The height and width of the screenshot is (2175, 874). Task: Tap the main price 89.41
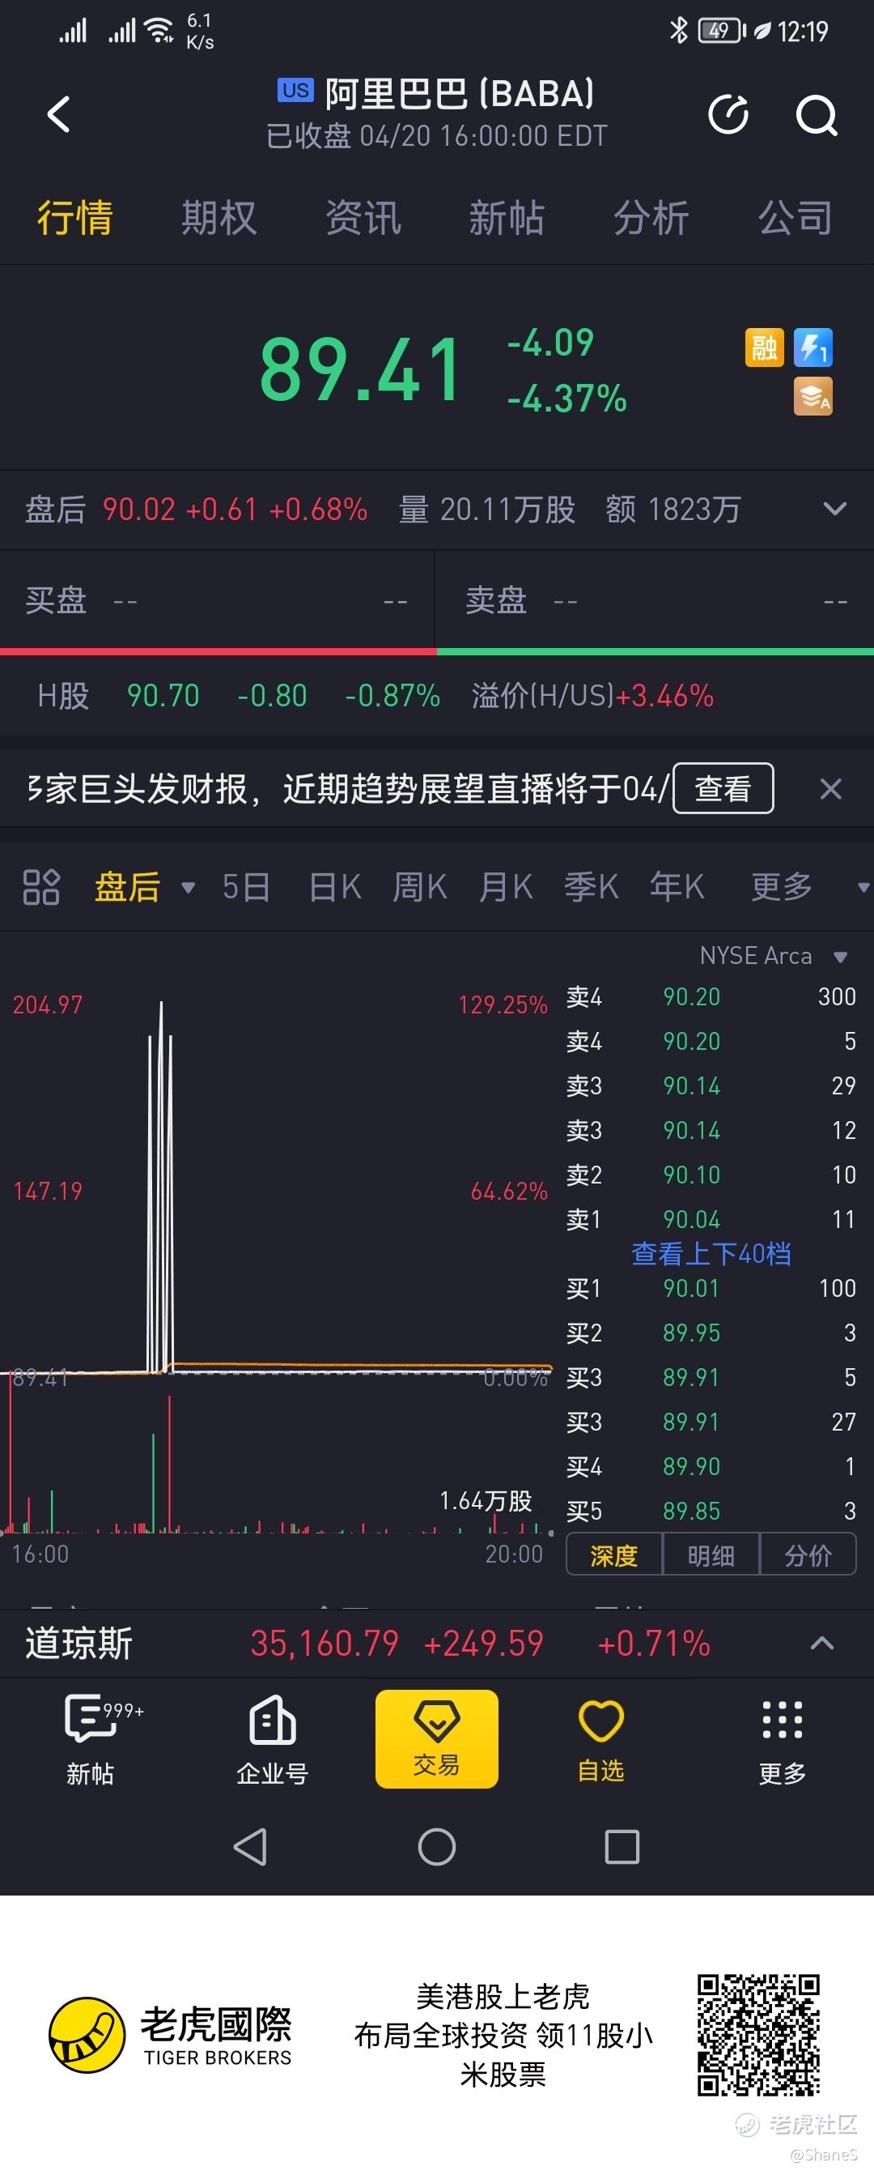point(360,369)
